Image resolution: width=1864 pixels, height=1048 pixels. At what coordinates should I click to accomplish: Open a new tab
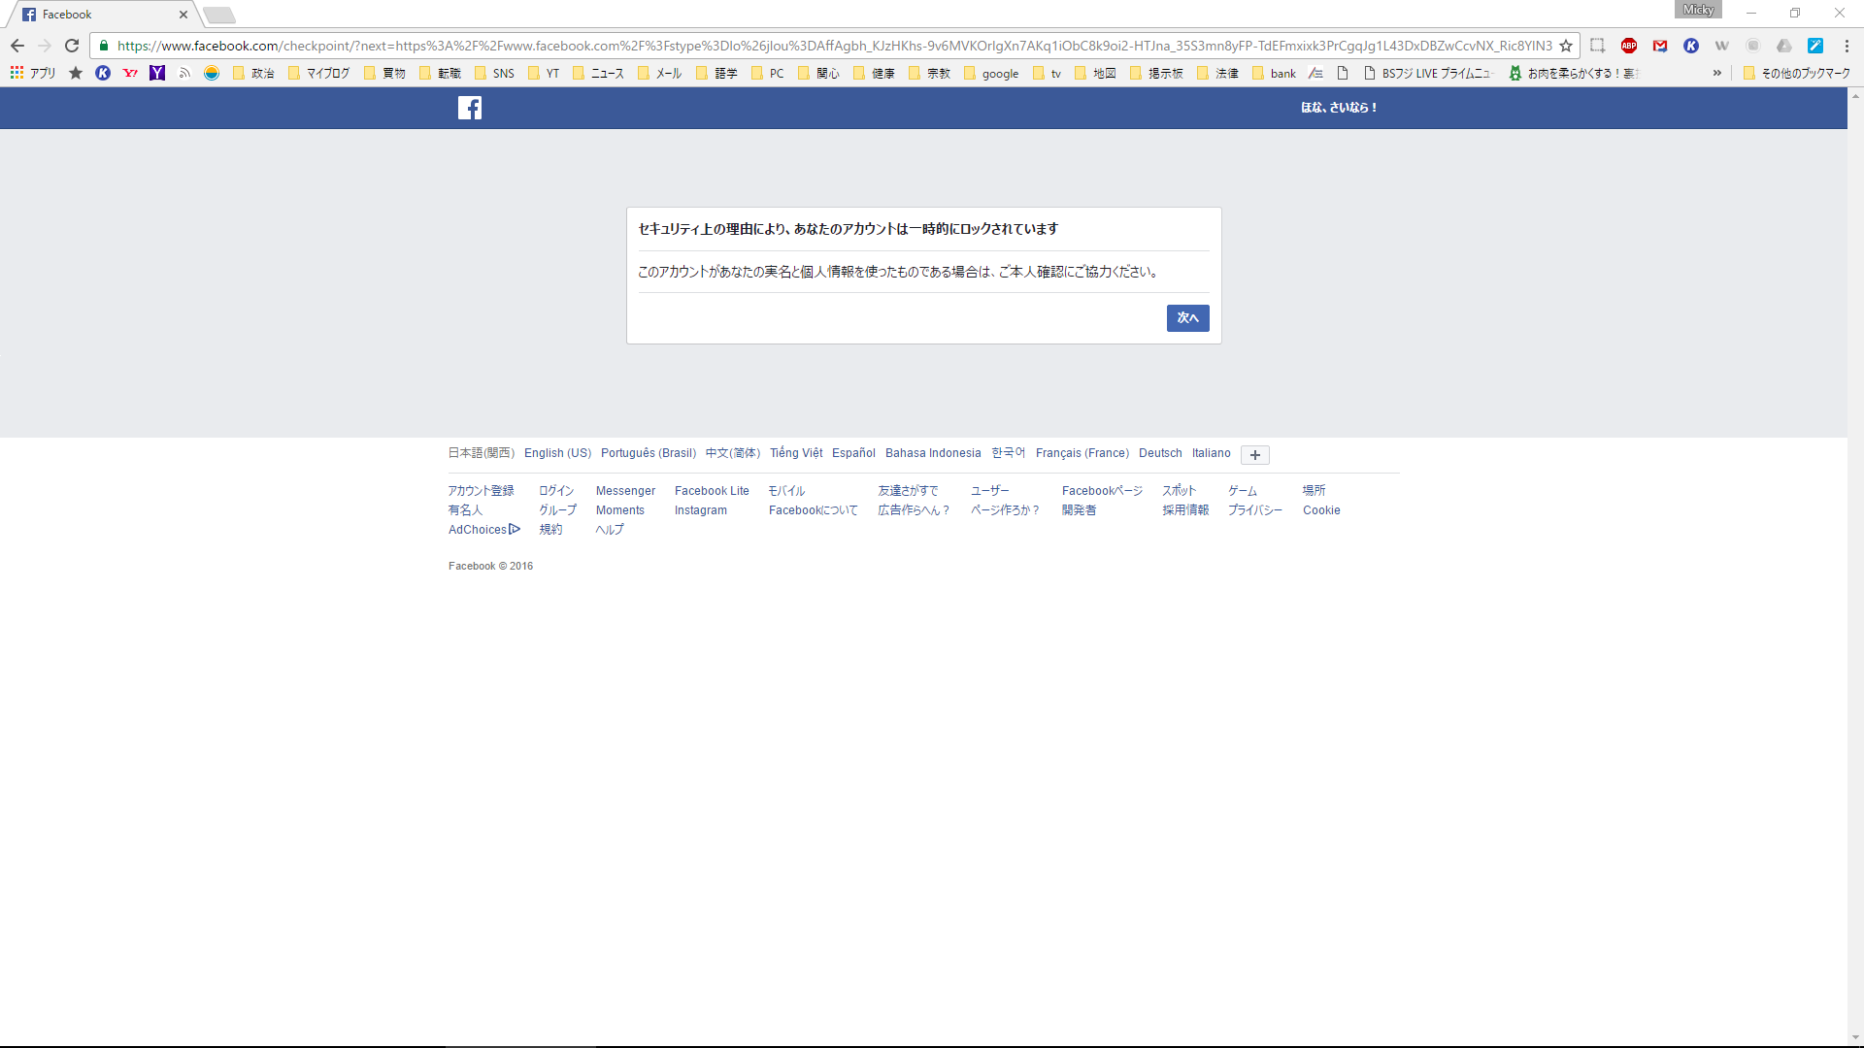click(x=219, y=15)
